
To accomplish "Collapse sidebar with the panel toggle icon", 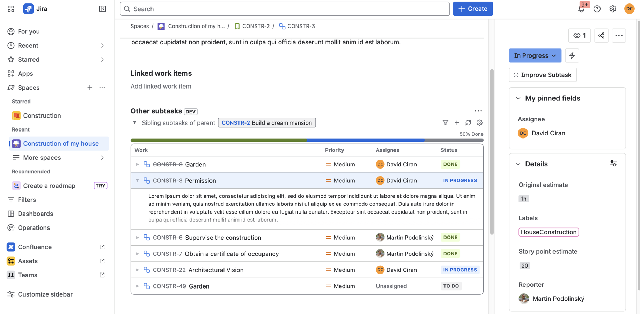I will [102, 9].
